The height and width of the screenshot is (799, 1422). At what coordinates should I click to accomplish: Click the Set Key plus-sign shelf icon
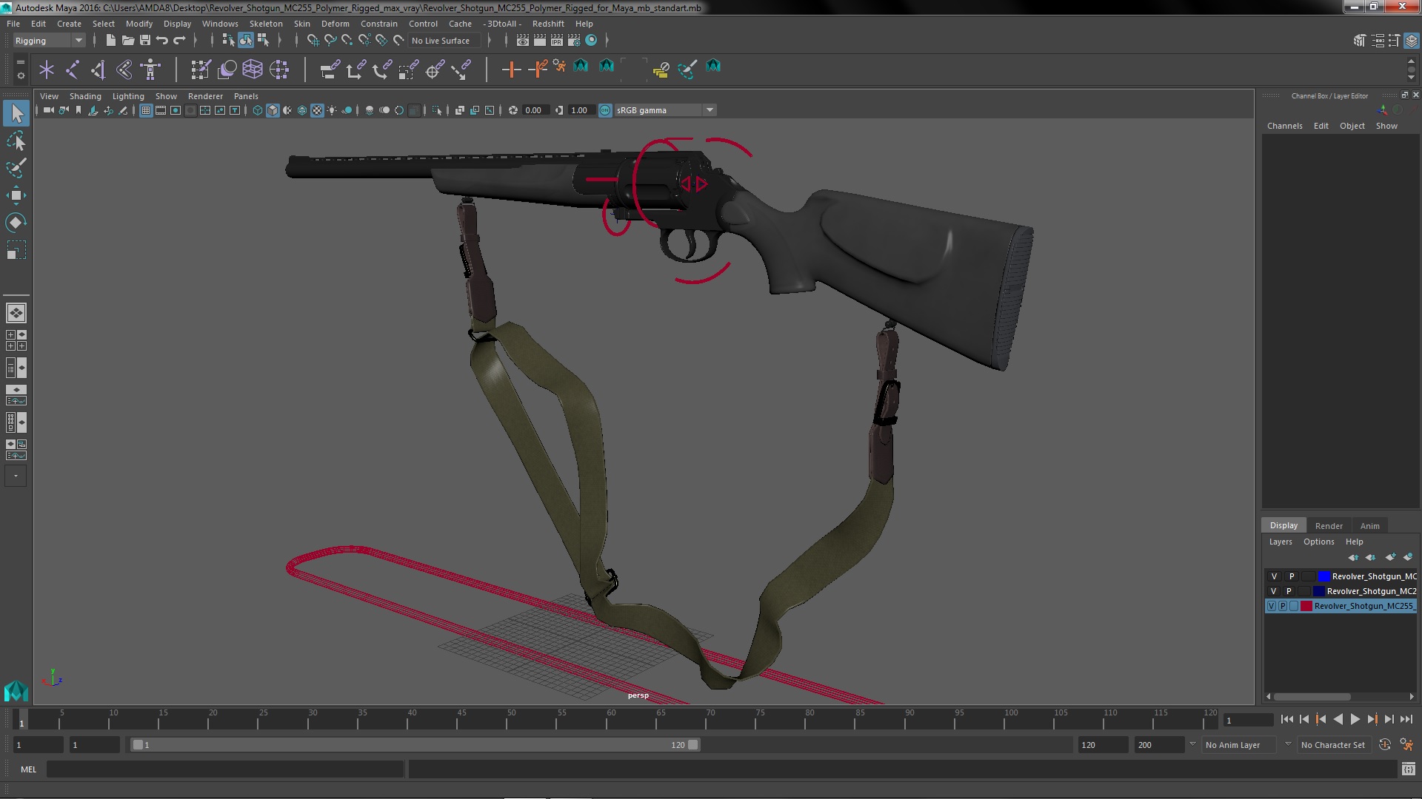point(510,70)
